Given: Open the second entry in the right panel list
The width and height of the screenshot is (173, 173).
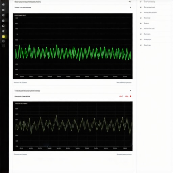Looking at the screenshot, I should [150, 13].
